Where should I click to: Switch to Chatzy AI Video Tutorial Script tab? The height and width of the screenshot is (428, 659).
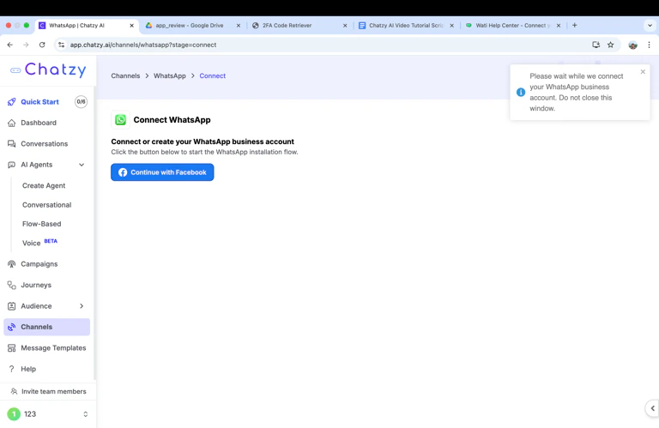(x=406, y=25)
